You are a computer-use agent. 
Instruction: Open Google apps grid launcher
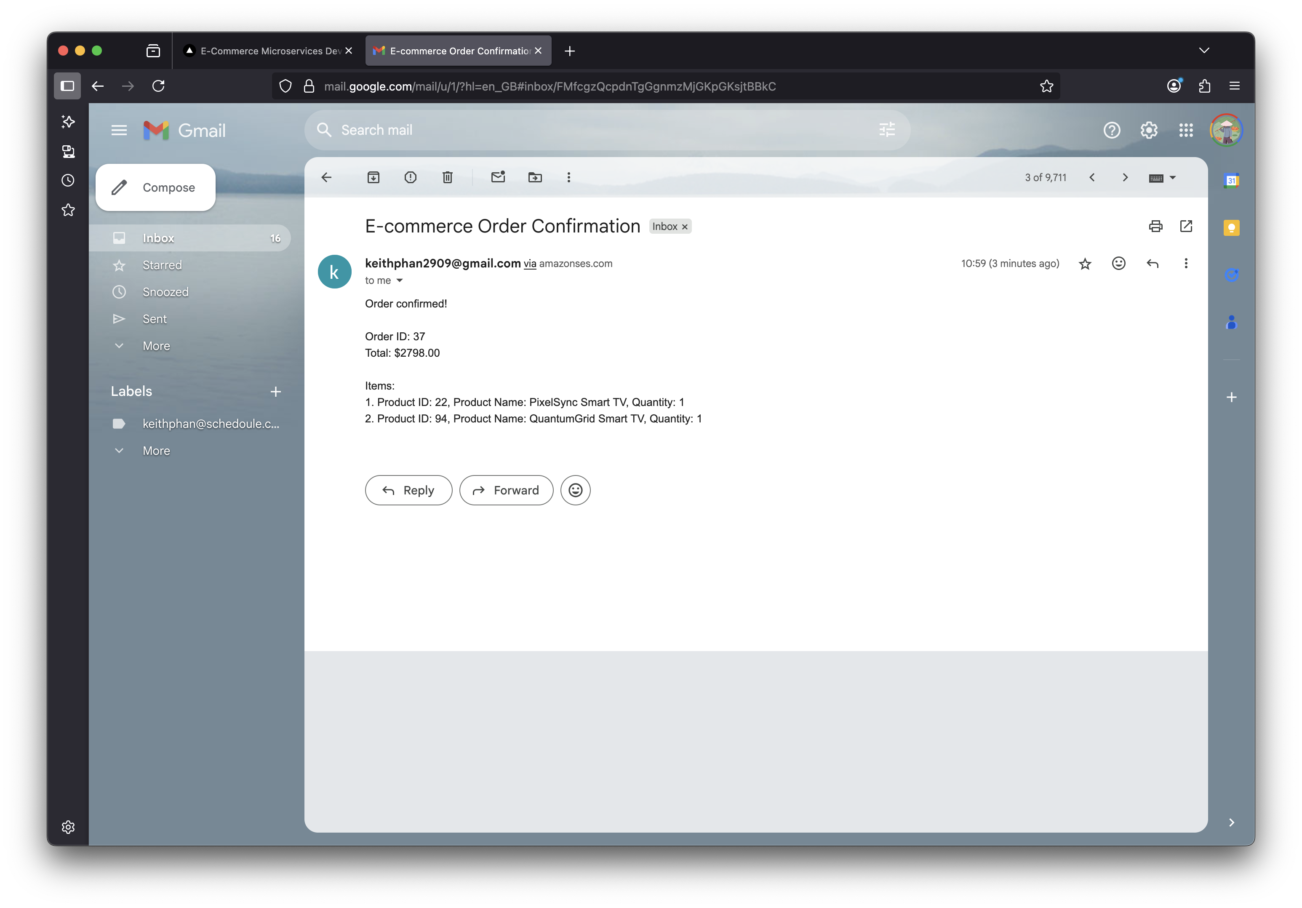pos(1186,131)
